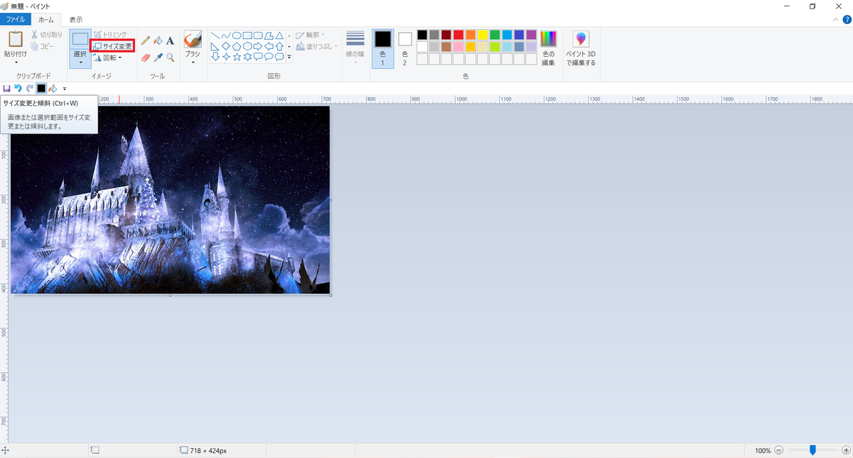
Task: Click the Undo arrow in quick access toolbar
Action: coord(18,88)
